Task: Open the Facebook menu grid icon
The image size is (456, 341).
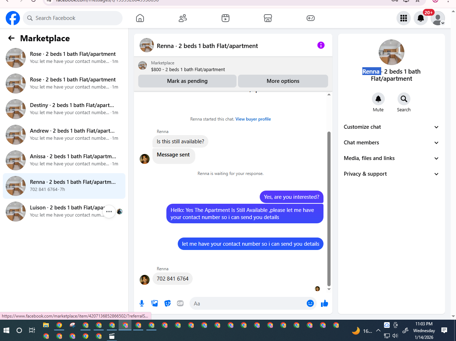Action: click(x=404, y=18)
